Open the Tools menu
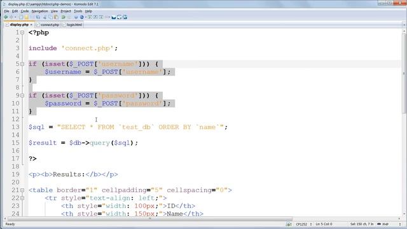Image resolution: width=407 pixels, height=229 pixels. point(78,11)
